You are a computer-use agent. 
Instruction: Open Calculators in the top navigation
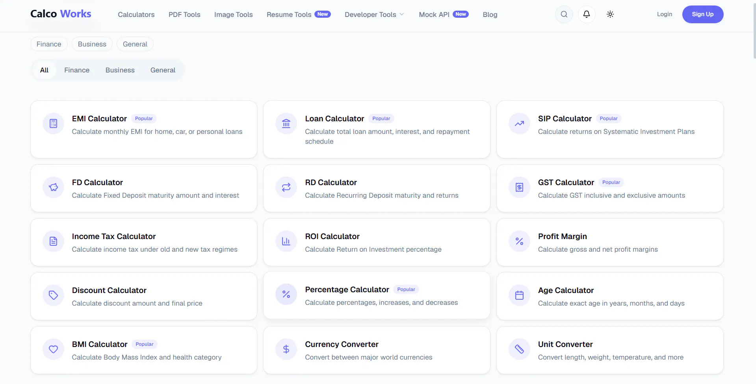click(x=136, y=15)
